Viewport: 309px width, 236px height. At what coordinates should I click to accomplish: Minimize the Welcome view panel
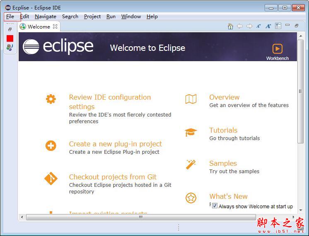coord(287,25)
